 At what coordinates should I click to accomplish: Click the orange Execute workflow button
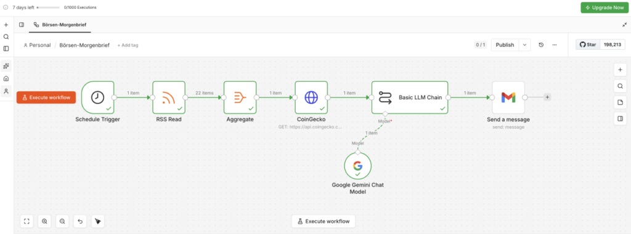coord(46,98)
